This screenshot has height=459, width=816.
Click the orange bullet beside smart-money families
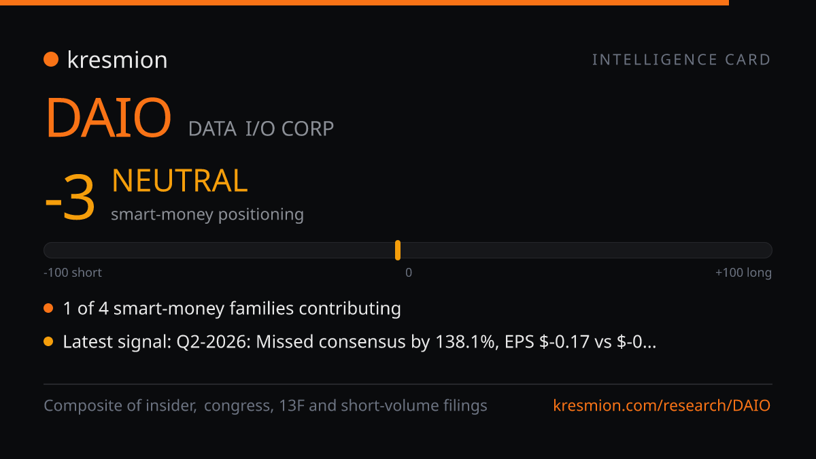pyautogui.click(x=48, y=309)
